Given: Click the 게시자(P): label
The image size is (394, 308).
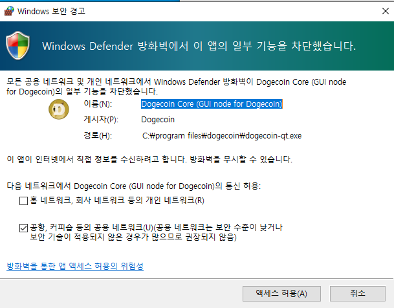Looking at the screenshot, I should pos(101,119).
